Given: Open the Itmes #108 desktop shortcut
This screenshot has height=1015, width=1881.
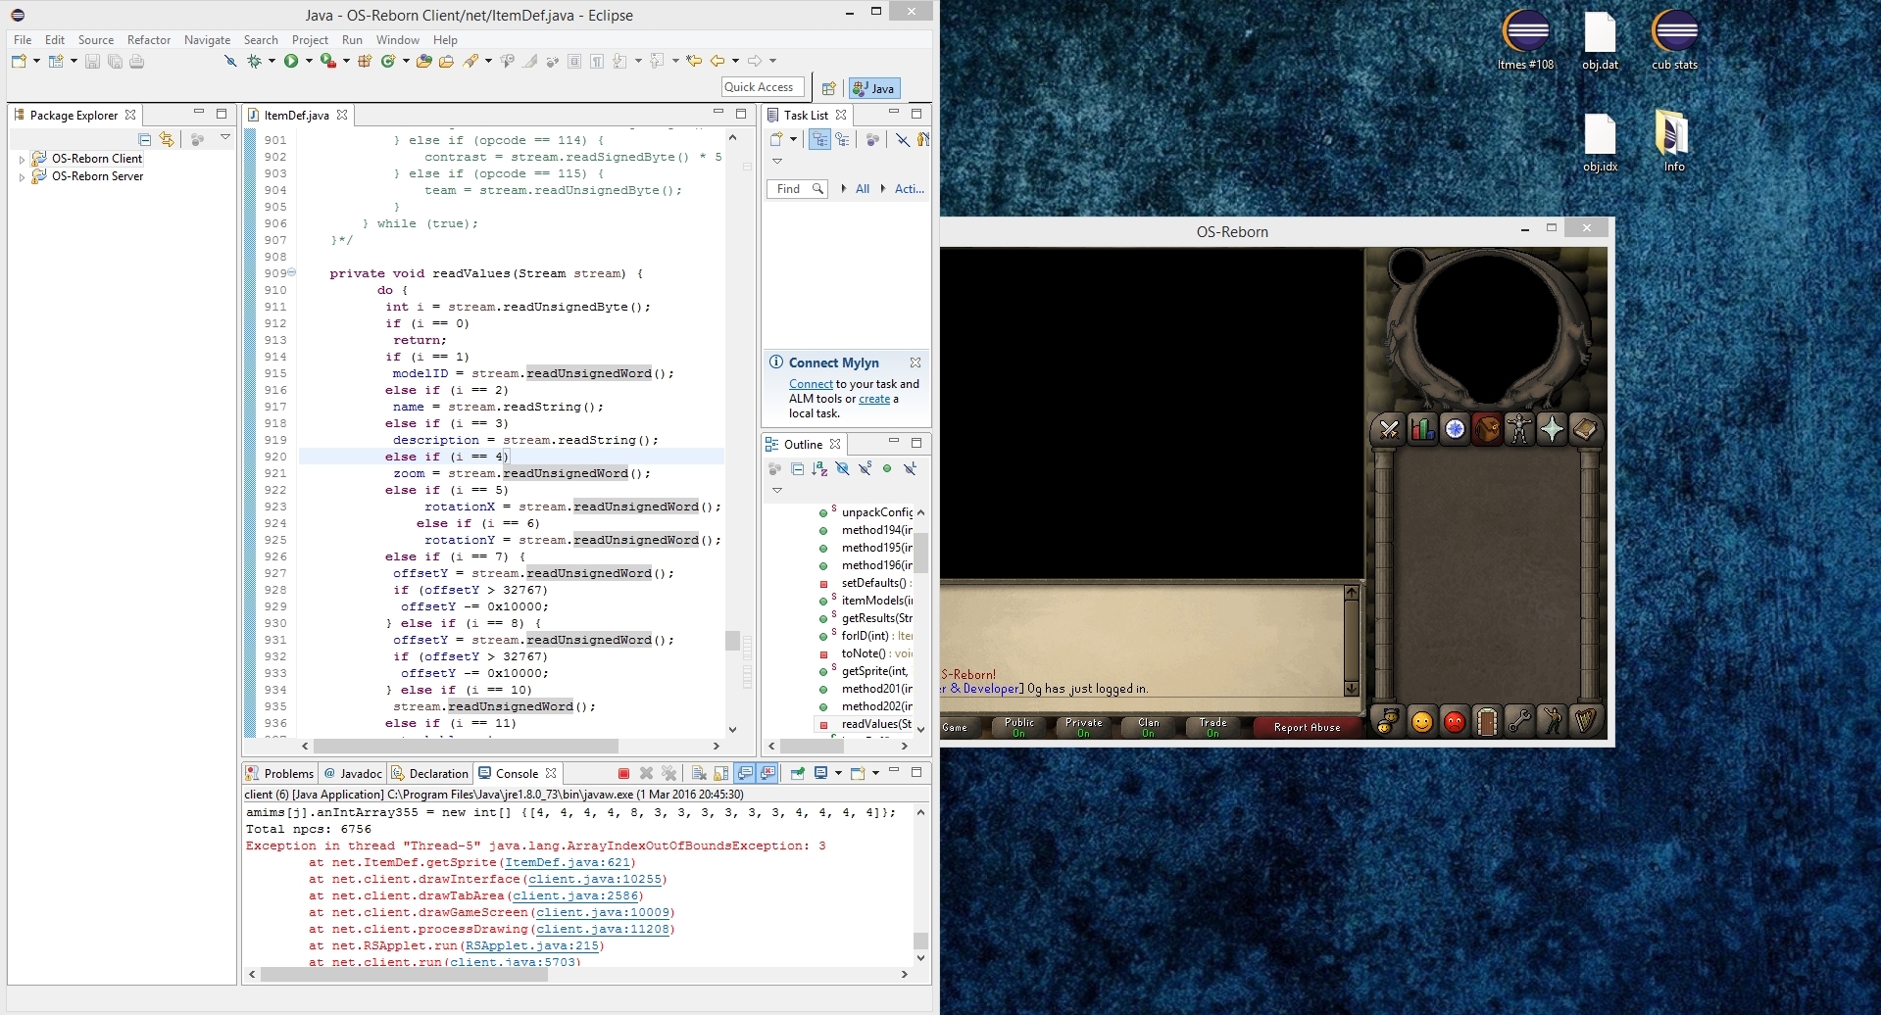Looking at the screenshot, I should pyautogui.click(x=1526, y=40).
